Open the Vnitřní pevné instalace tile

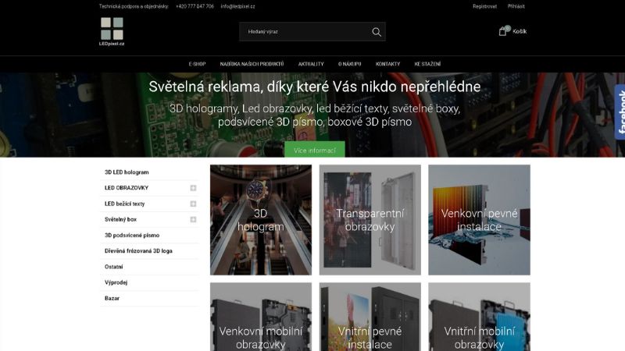[x=370, y=317]
